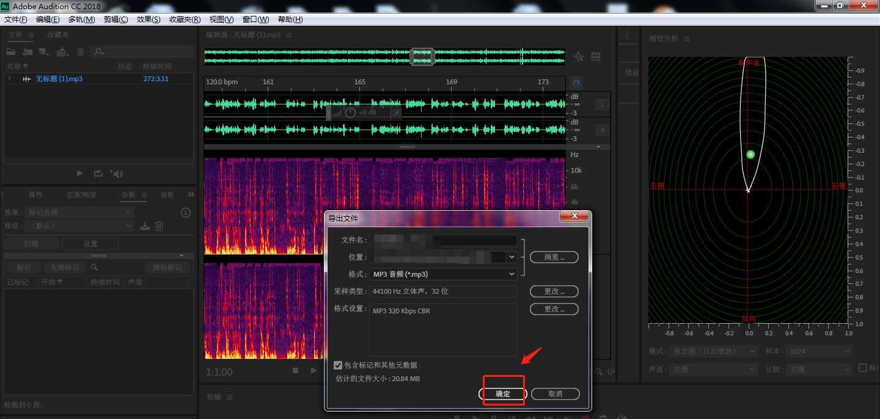Toggle the right channel R button
The height and width of the screenshot is (419, 880).
602,129
